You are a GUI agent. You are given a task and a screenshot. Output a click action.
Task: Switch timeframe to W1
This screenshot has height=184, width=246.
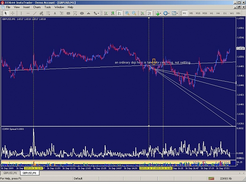coord(231,13)
